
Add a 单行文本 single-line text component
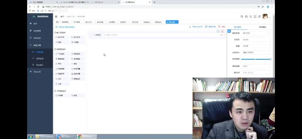[x=62, y=37]
